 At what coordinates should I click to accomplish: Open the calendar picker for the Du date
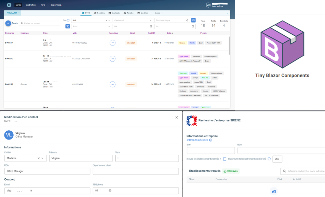(x=151, y=26)
